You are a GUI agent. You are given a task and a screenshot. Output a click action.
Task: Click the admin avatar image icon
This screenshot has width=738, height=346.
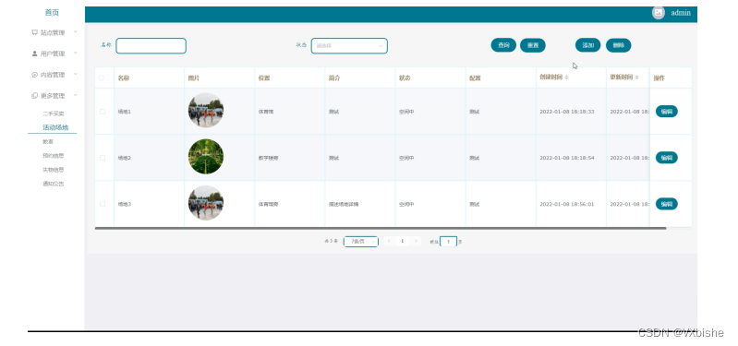659,13
